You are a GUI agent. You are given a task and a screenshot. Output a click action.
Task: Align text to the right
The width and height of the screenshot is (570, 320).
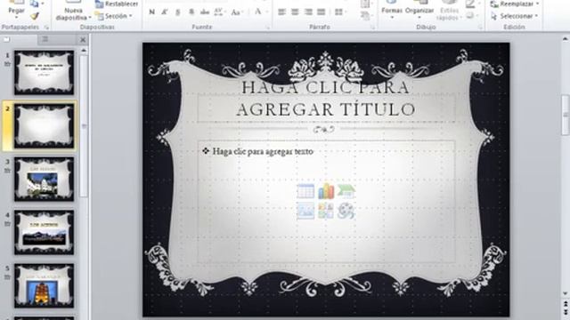click(308, 12)
